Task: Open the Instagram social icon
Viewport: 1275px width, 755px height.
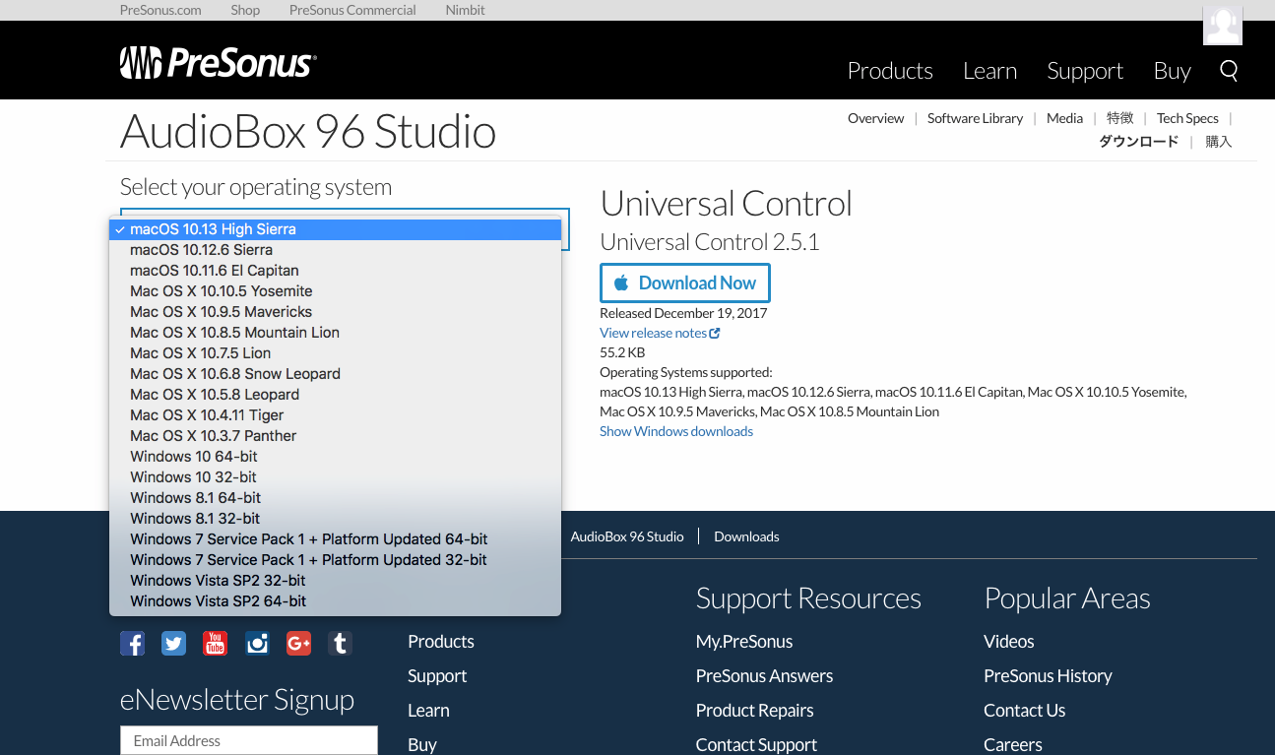Action: tap(257, 644)
